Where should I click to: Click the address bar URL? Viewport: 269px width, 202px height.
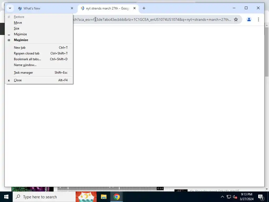(152, 19)
